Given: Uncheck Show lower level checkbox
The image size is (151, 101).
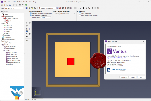Looking at the screenshot, I should click(x=80, y=13).
